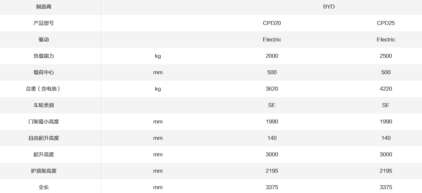422x193 pixels.
Task: Select the CPD20 model cell
Action: (x=272, y=23)
